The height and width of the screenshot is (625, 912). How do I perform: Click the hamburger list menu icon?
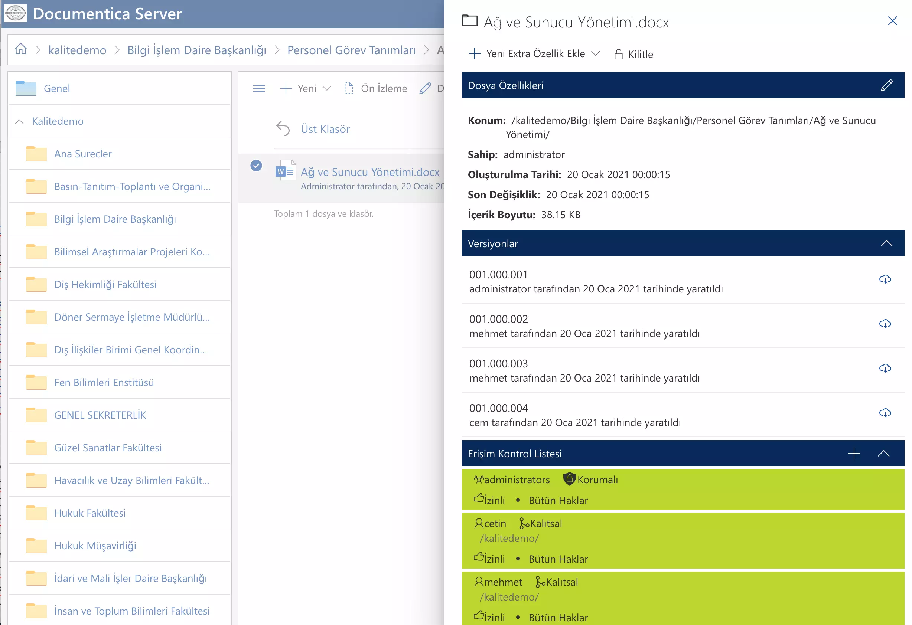point(259,88)
